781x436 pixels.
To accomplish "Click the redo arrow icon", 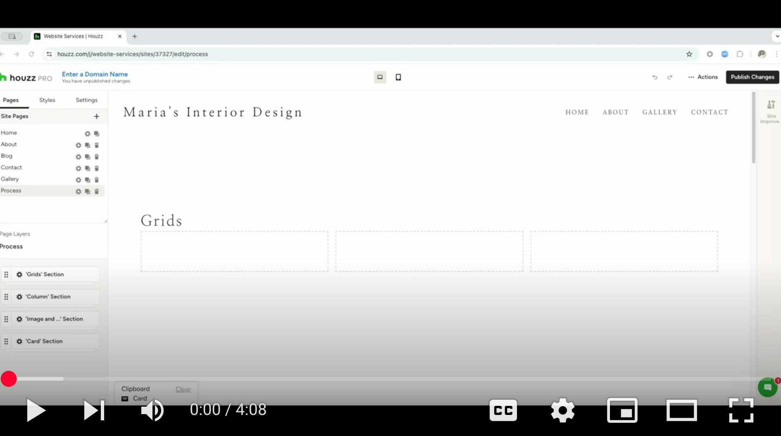I will pyautogui.click(x=670, y=77).
